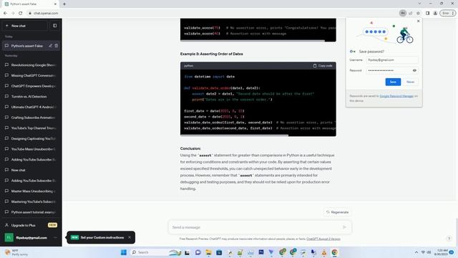
Task: Click Upgrade to Plus
Action: coord(31,225)
